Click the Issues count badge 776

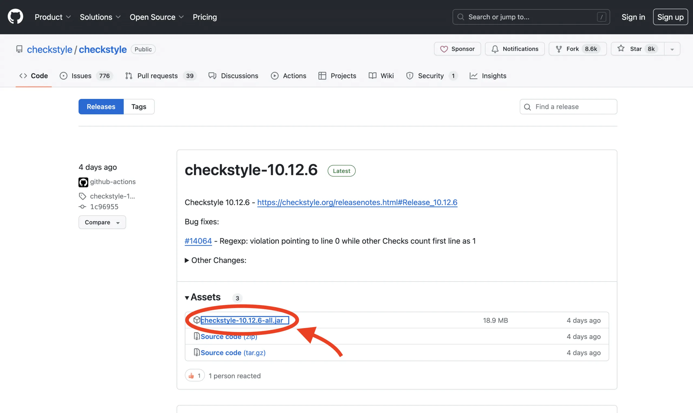coord(104,76)
